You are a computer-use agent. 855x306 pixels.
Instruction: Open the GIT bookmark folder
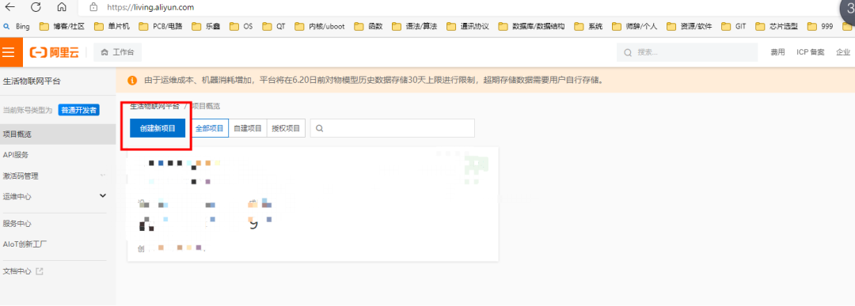click(734, 26)
